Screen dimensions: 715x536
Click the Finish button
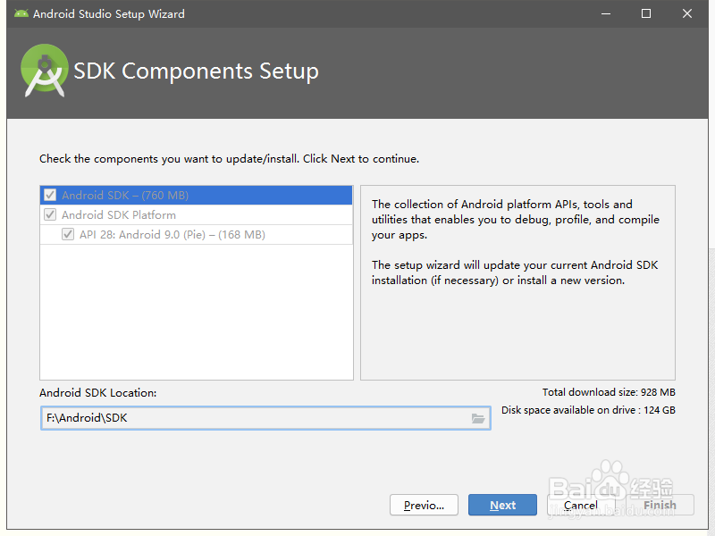point(660,505)
